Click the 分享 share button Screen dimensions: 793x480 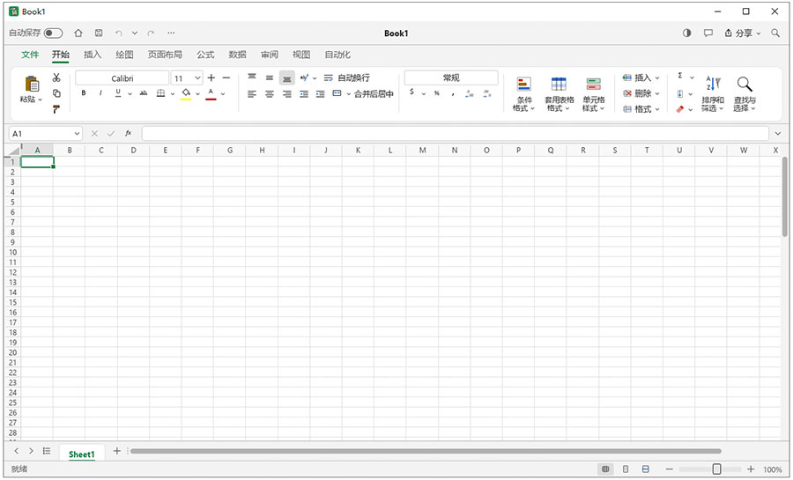(743, 33)
